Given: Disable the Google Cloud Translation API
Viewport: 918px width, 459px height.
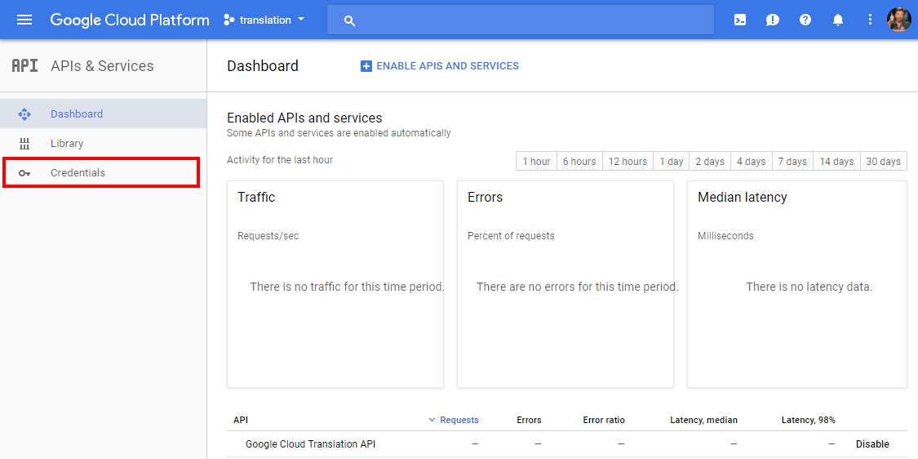Looking at the screenshot, I should 872,444.
